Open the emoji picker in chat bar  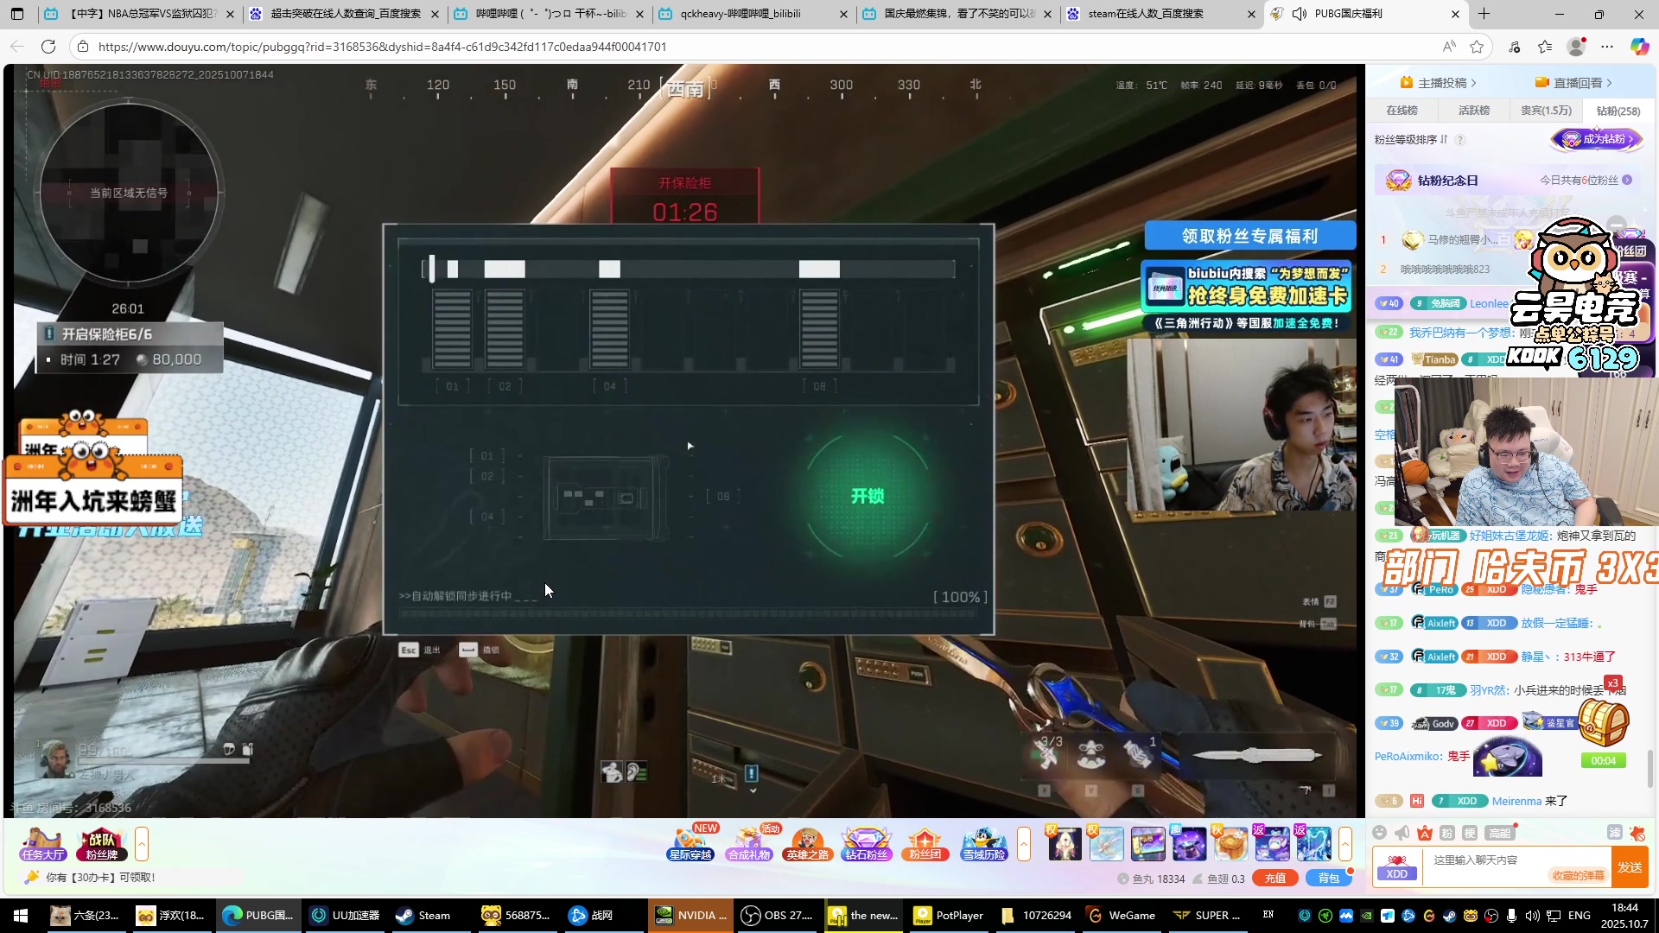[x=1380, y=833]
